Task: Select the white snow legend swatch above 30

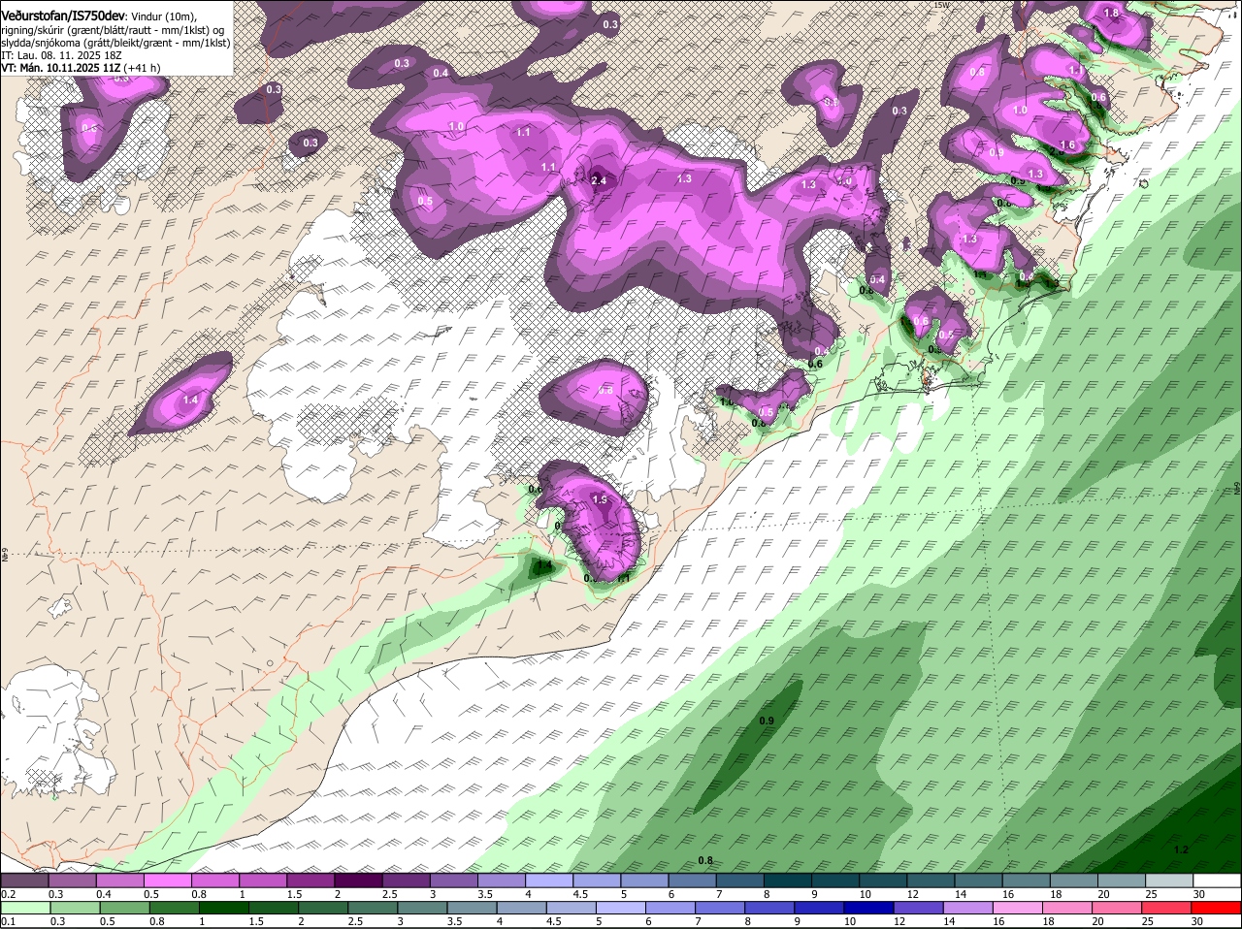Action: click(x=1218, y=881)
